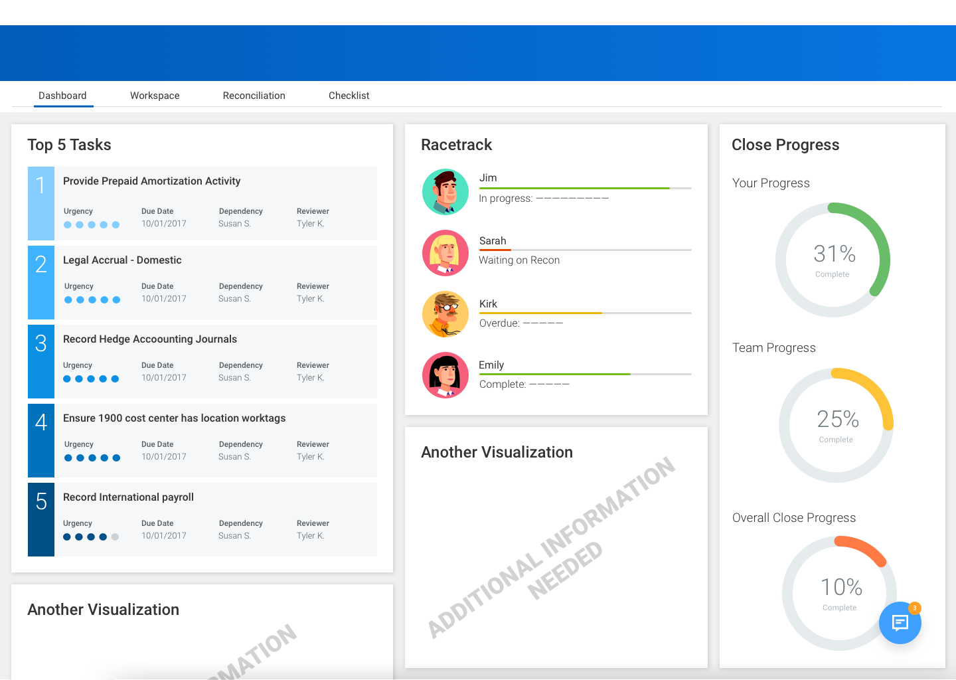Click urgency dots for Record Hedge Accoounting Journals

coord(91,379)
